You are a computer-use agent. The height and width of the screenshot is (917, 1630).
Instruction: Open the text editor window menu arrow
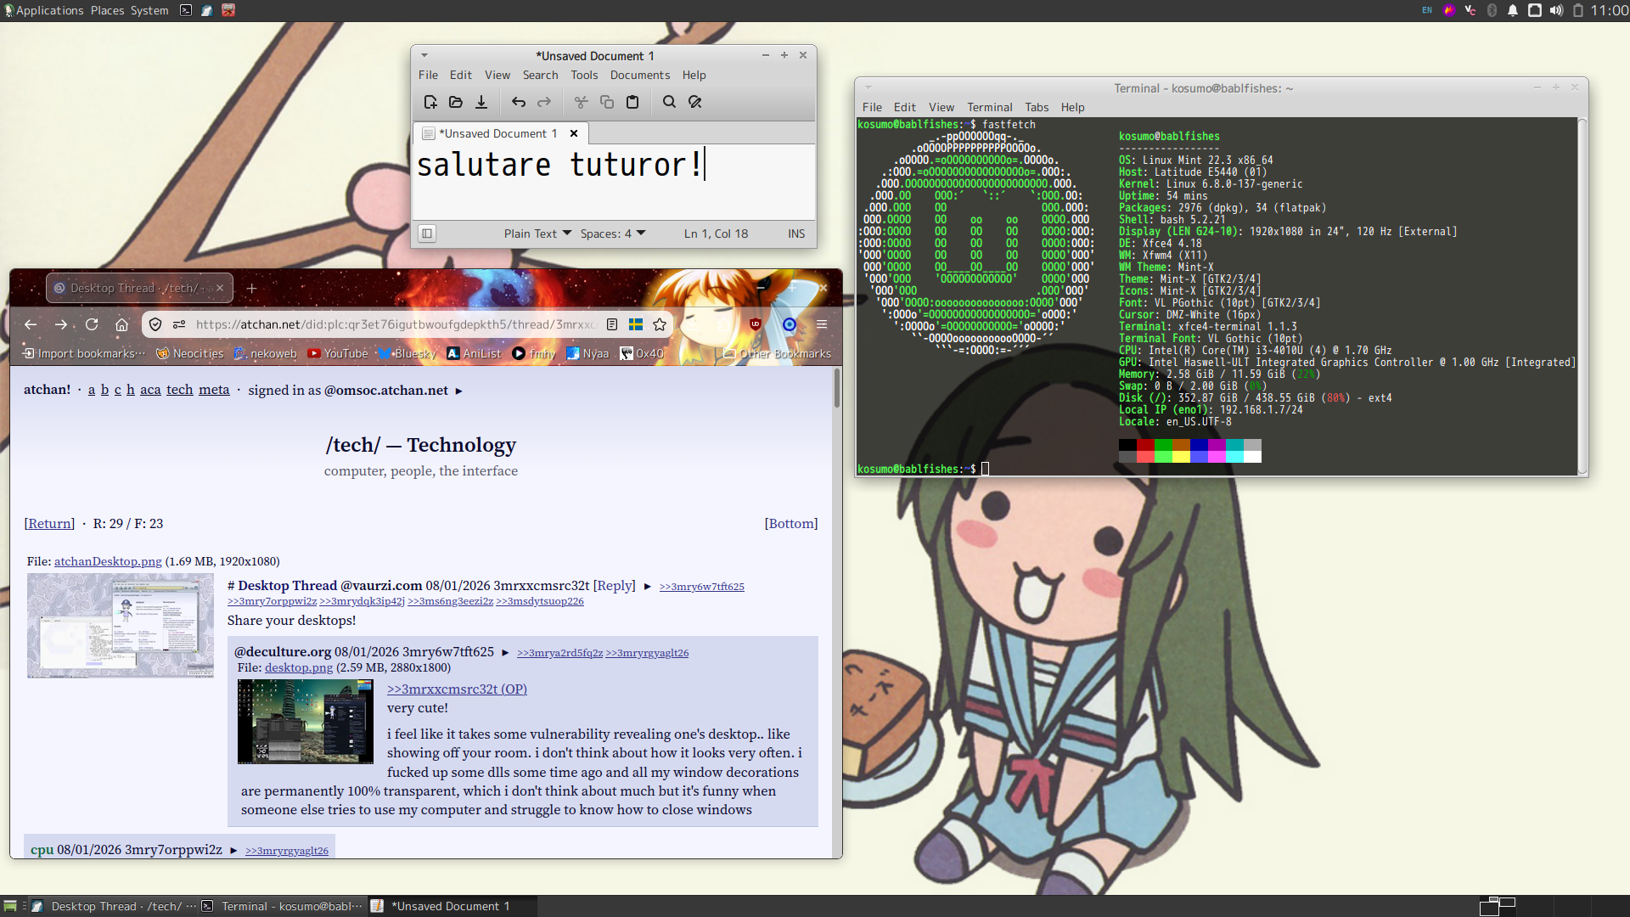424,55
